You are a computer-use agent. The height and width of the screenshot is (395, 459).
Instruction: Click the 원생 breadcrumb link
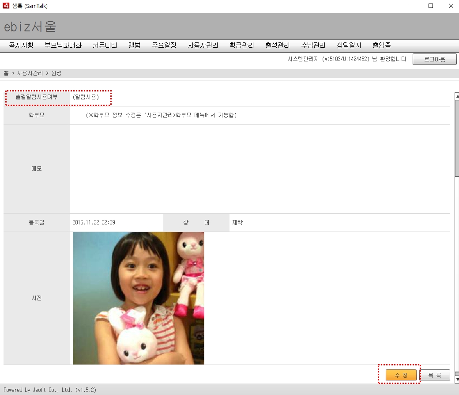point(56,73)
